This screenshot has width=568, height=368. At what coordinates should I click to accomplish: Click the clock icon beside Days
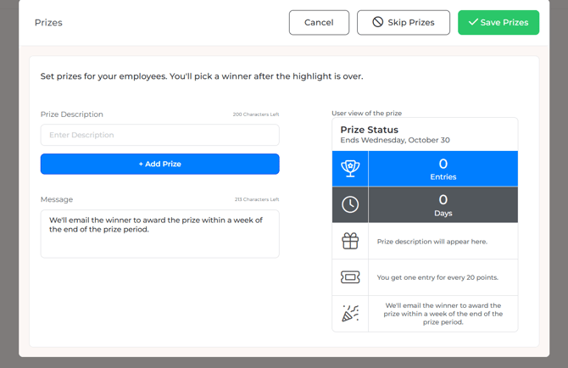coord(350,204)
